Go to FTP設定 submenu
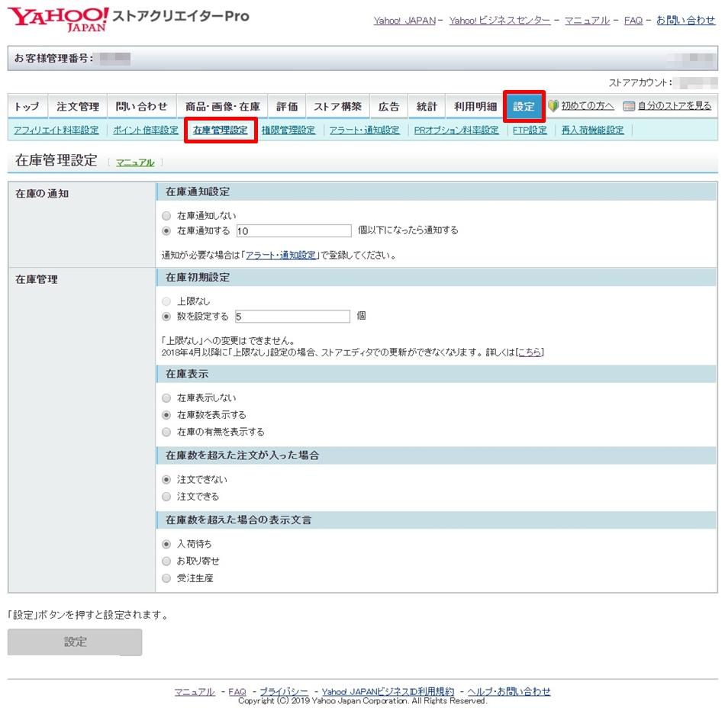Screen dimensions: 725x711 coord(530,130)
